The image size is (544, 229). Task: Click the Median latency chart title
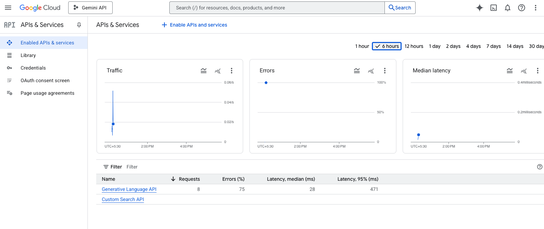tap(431, 71)
